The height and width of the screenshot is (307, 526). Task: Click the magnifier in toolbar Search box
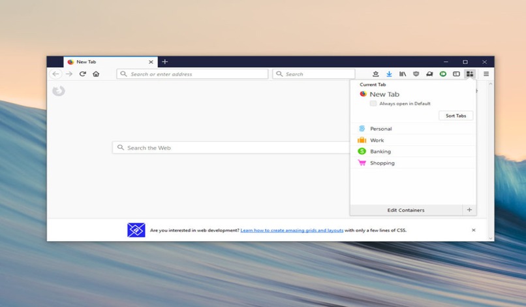[279, 74]
